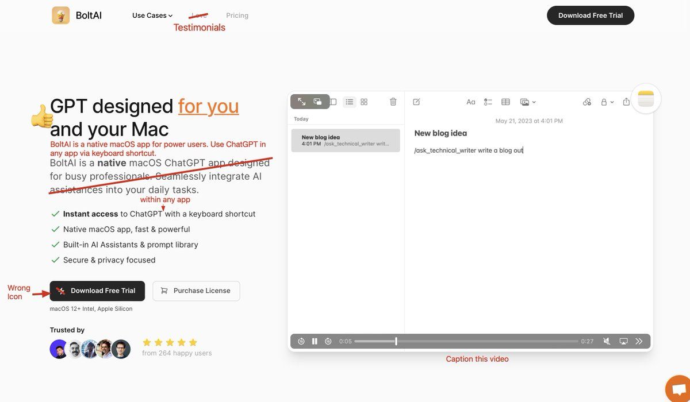The width and height of the screenshot is (690, 402).
Task: Pause the demo video
Action: pyautogui.click(x=315, y=341)
